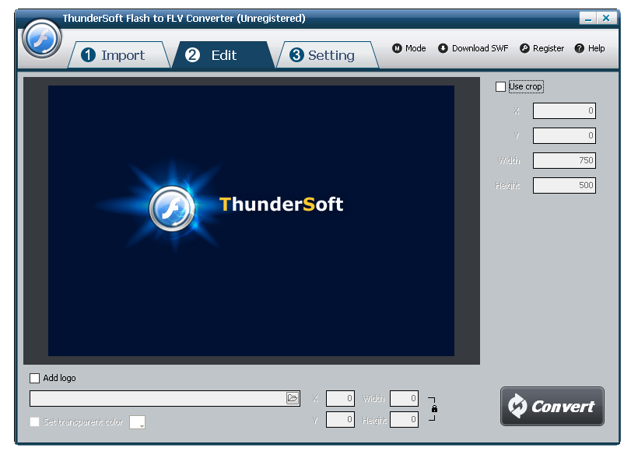Click inside the logo file path field
The width and height of the screenshot is (631, 458).
pyautogui.click(x=156, y=397)
